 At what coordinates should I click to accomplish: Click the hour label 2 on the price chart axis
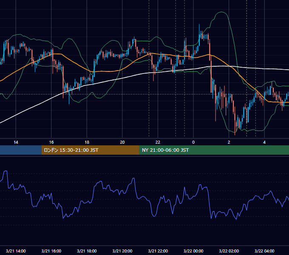pyautogui.click(x=229, y=142)
